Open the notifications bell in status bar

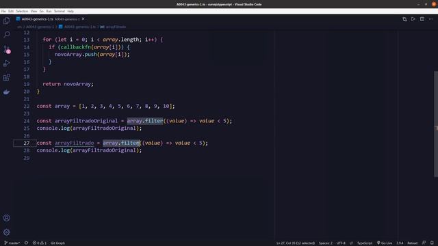[432, 243]
